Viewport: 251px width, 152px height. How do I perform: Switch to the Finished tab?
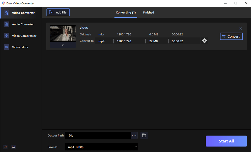pos(149,13)
